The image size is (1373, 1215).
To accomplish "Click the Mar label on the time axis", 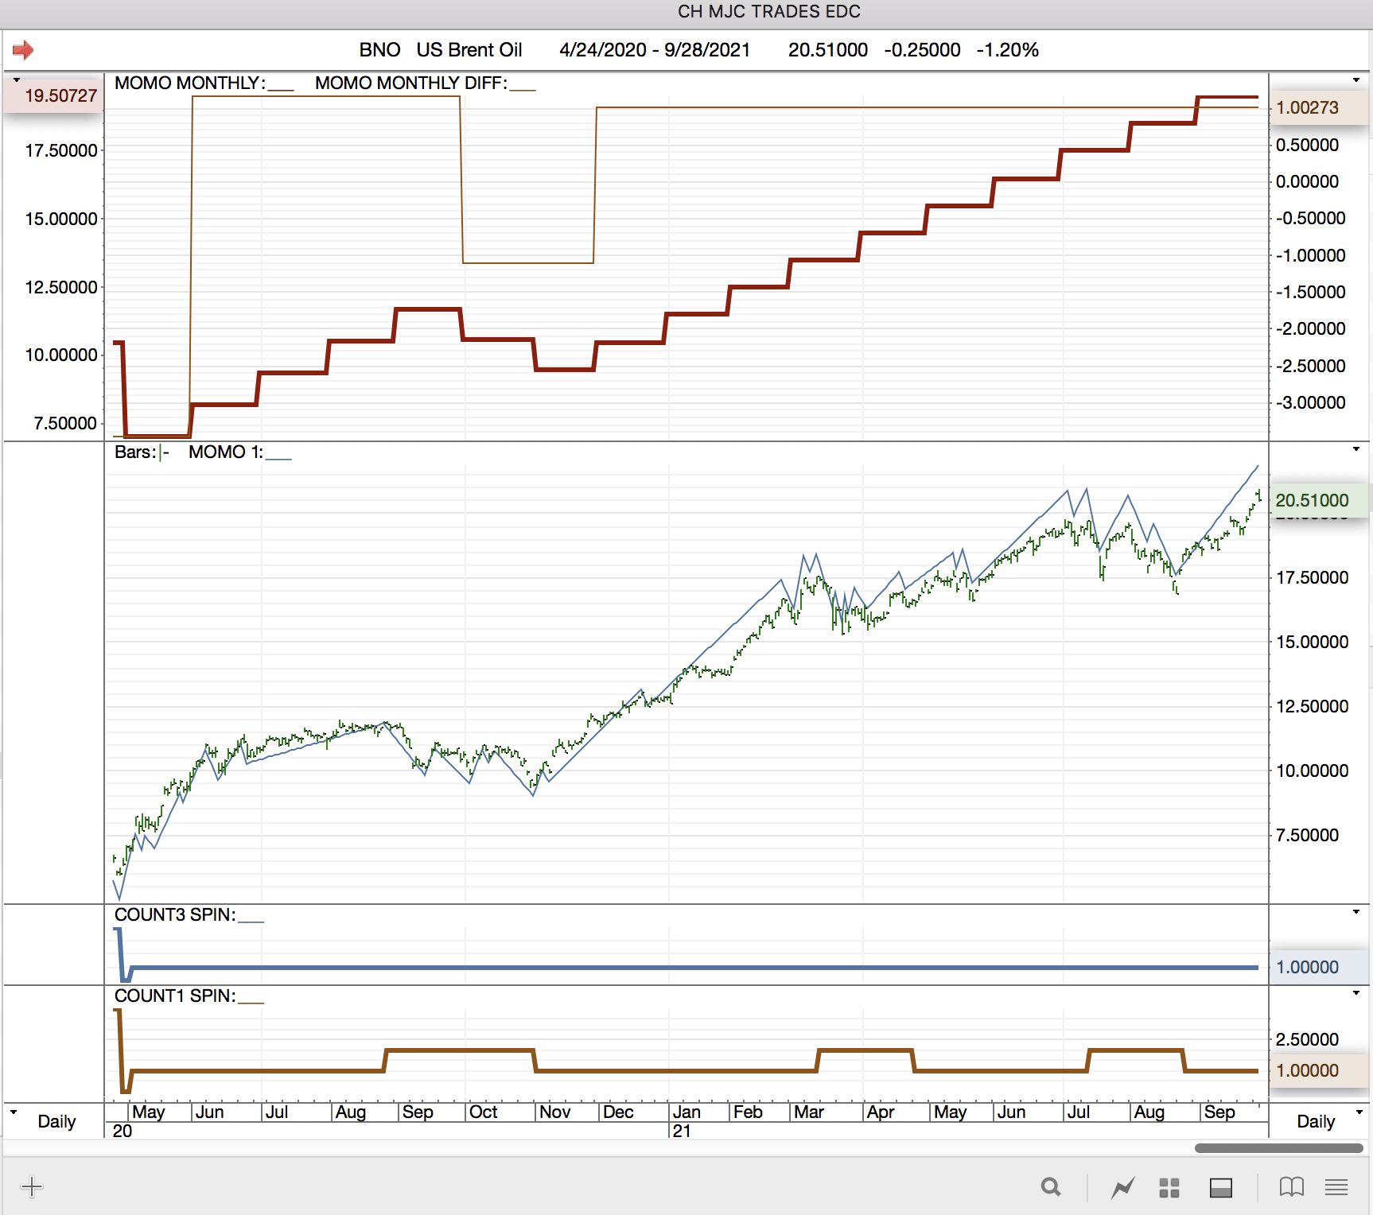I will tap(809, 1112).
